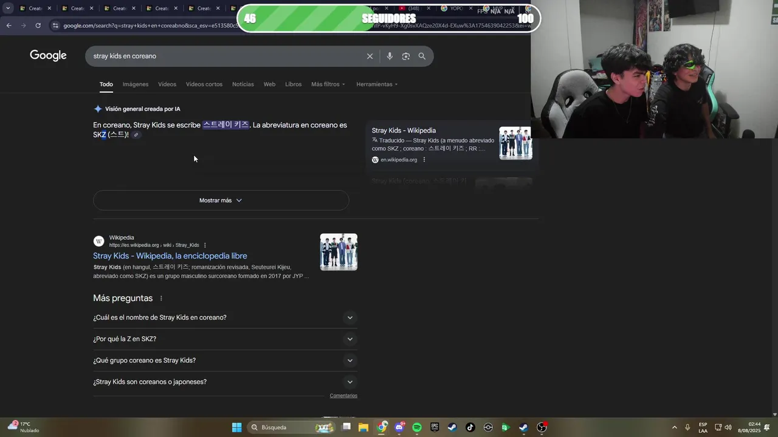
Task: Open site information icon in address bar
Action: 55,25
